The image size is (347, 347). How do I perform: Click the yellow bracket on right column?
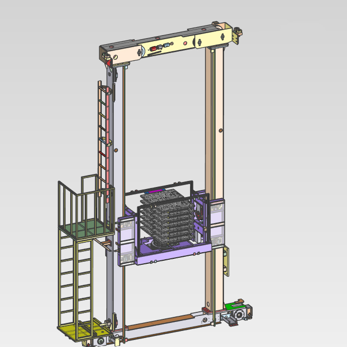coord(227,260)
